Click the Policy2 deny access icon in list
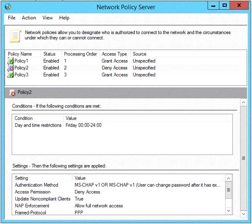 pyautogui.click(x=10, y=68)
